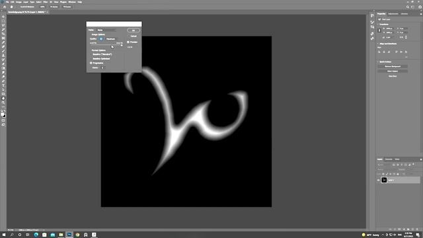The height and width of the screenshot is (238, 423).
Task: Select the Eraser tool
Action: pos(3,64)
